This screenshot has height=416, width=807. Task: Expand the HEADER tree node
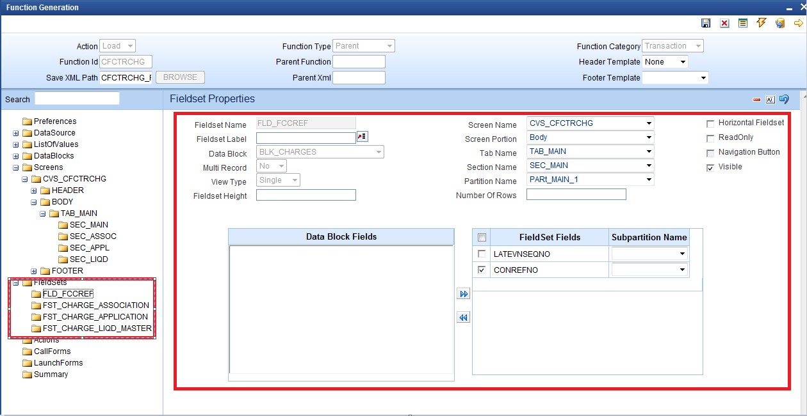pyautogui.click(x=34, y=190)
